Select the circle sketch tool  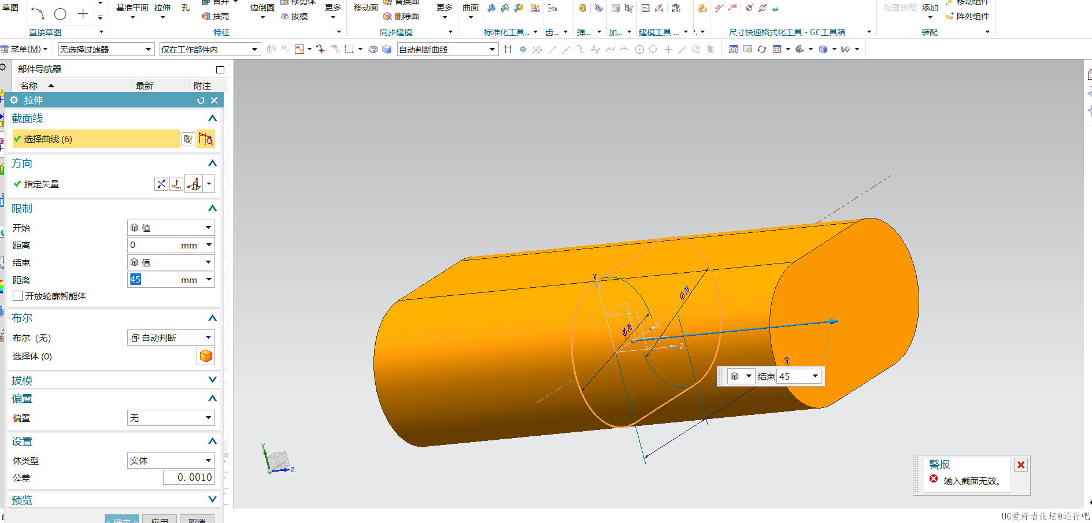click(60, 14)
